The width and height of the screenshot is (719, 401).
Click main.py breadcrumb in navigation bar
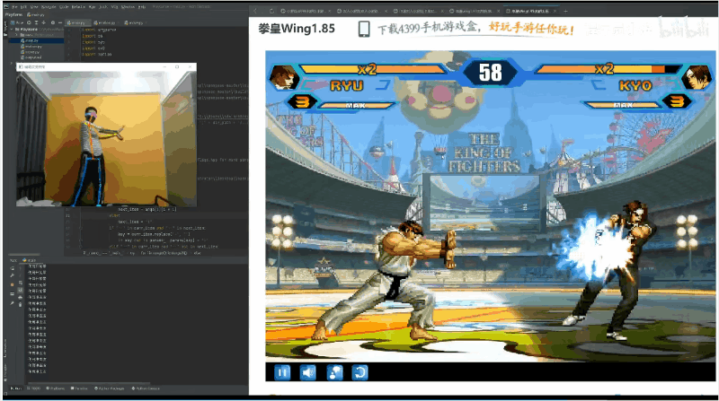36,15
